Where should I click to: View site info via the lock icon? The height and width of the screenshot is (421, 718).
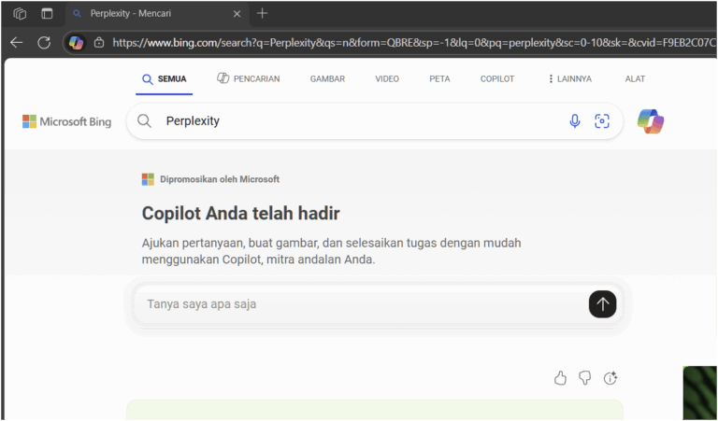[x=99, y=43]
